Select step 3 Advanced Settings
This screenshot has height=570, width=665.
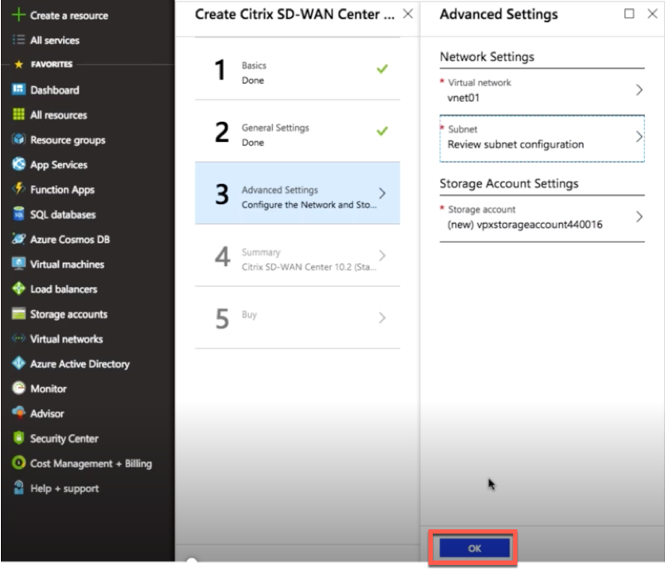click(298, 193)
